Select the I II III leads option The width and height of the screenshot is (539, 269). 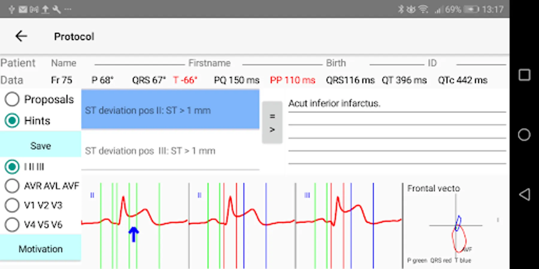(12, 167)
